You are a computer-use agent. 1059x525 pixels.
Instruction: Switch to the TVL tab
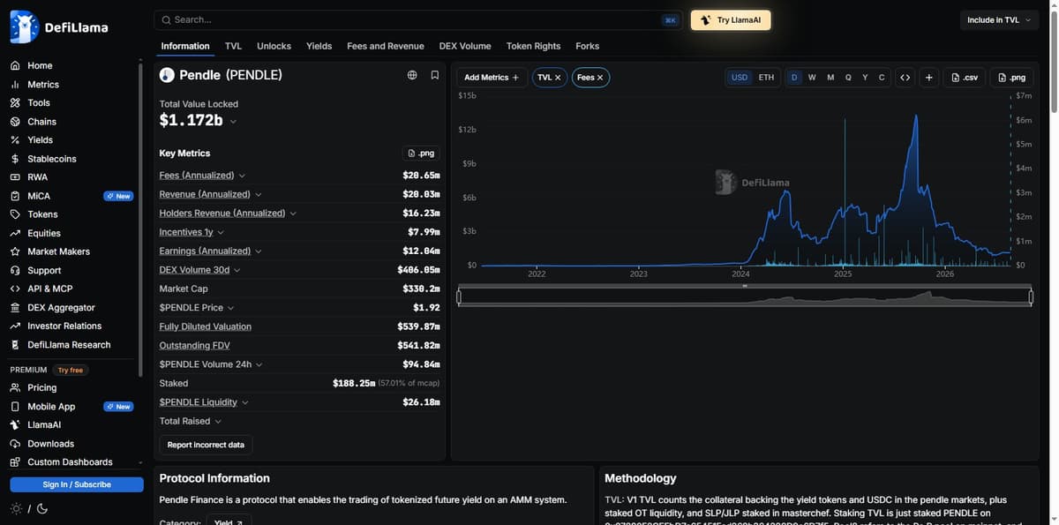(233, 46)
